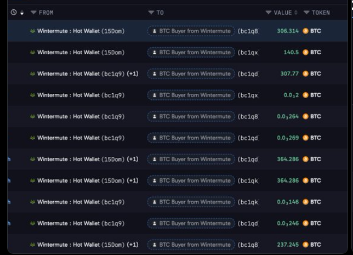
Task: Click BTC Buyer from Wintermute tag in 0.0₃246 row
Action: click(x=191, y=223)
